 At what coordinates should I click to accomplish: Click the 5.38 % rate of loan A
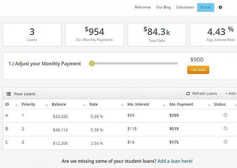click(97, 116)
